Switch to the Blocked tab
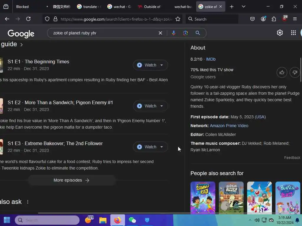Viewport: 302px width, 226px height. (22, 7)
